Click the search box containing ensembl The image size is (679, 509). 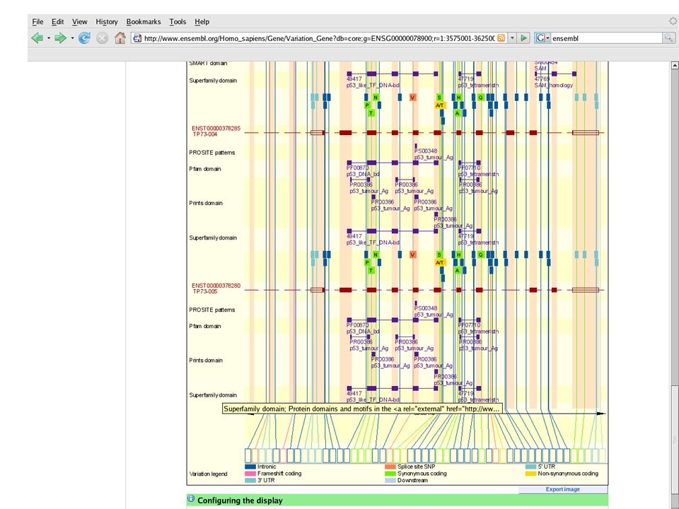coord(607,38)
